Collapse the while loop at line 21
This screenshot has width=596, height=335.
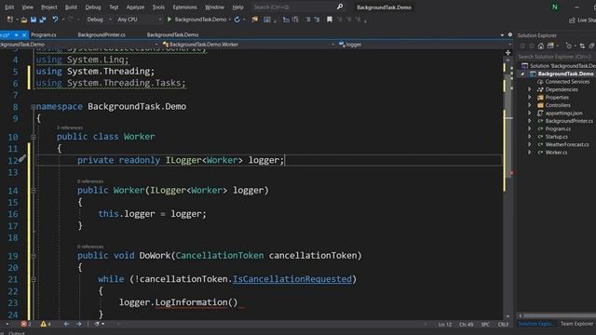coord(34,279)
